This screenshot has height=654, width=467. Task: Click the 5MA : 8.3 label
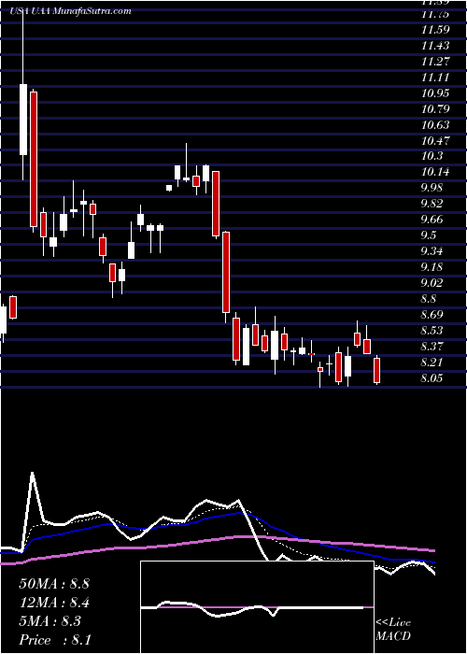50,621
